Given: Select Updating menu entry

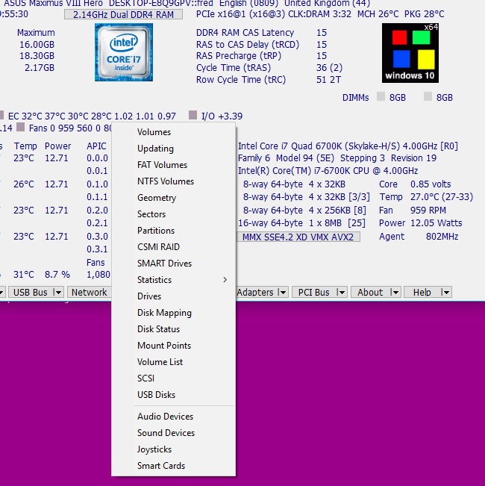Looking at the screenshot, I should pyautogui.click(x=173, y=149).
